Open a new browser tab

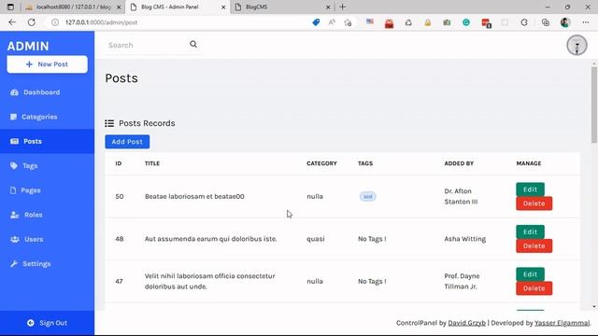pyautogui.click(x=343, y=7)
